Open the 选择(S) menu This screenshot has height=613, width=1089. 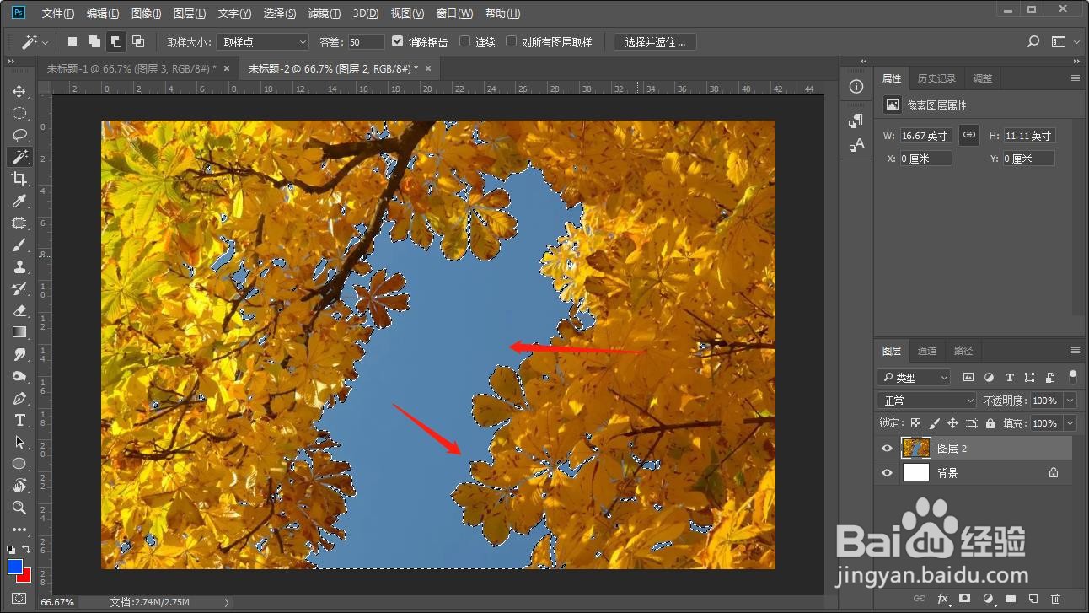(x=280, y=13)
